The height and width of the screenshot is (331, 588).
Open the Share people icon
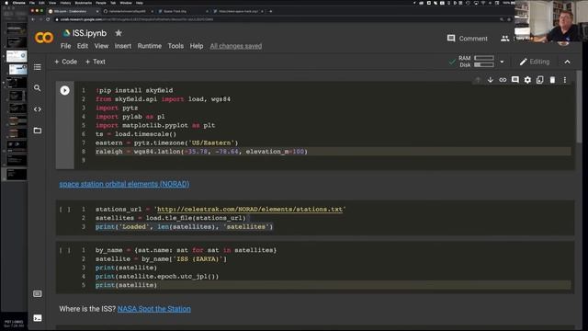[x=504, y=39]
